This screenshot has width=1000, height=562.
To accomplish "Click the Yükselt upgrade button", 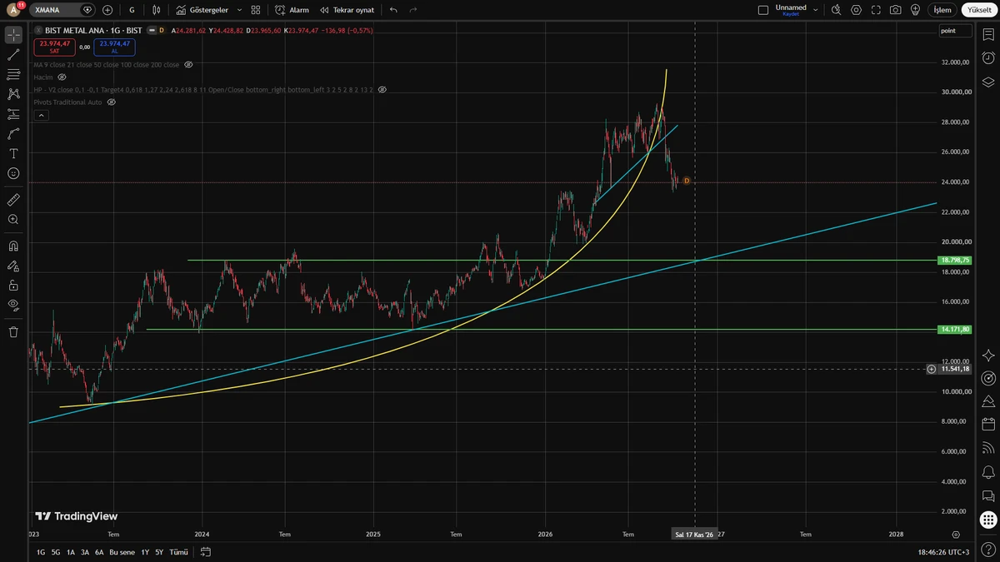I will pos(979,10).
